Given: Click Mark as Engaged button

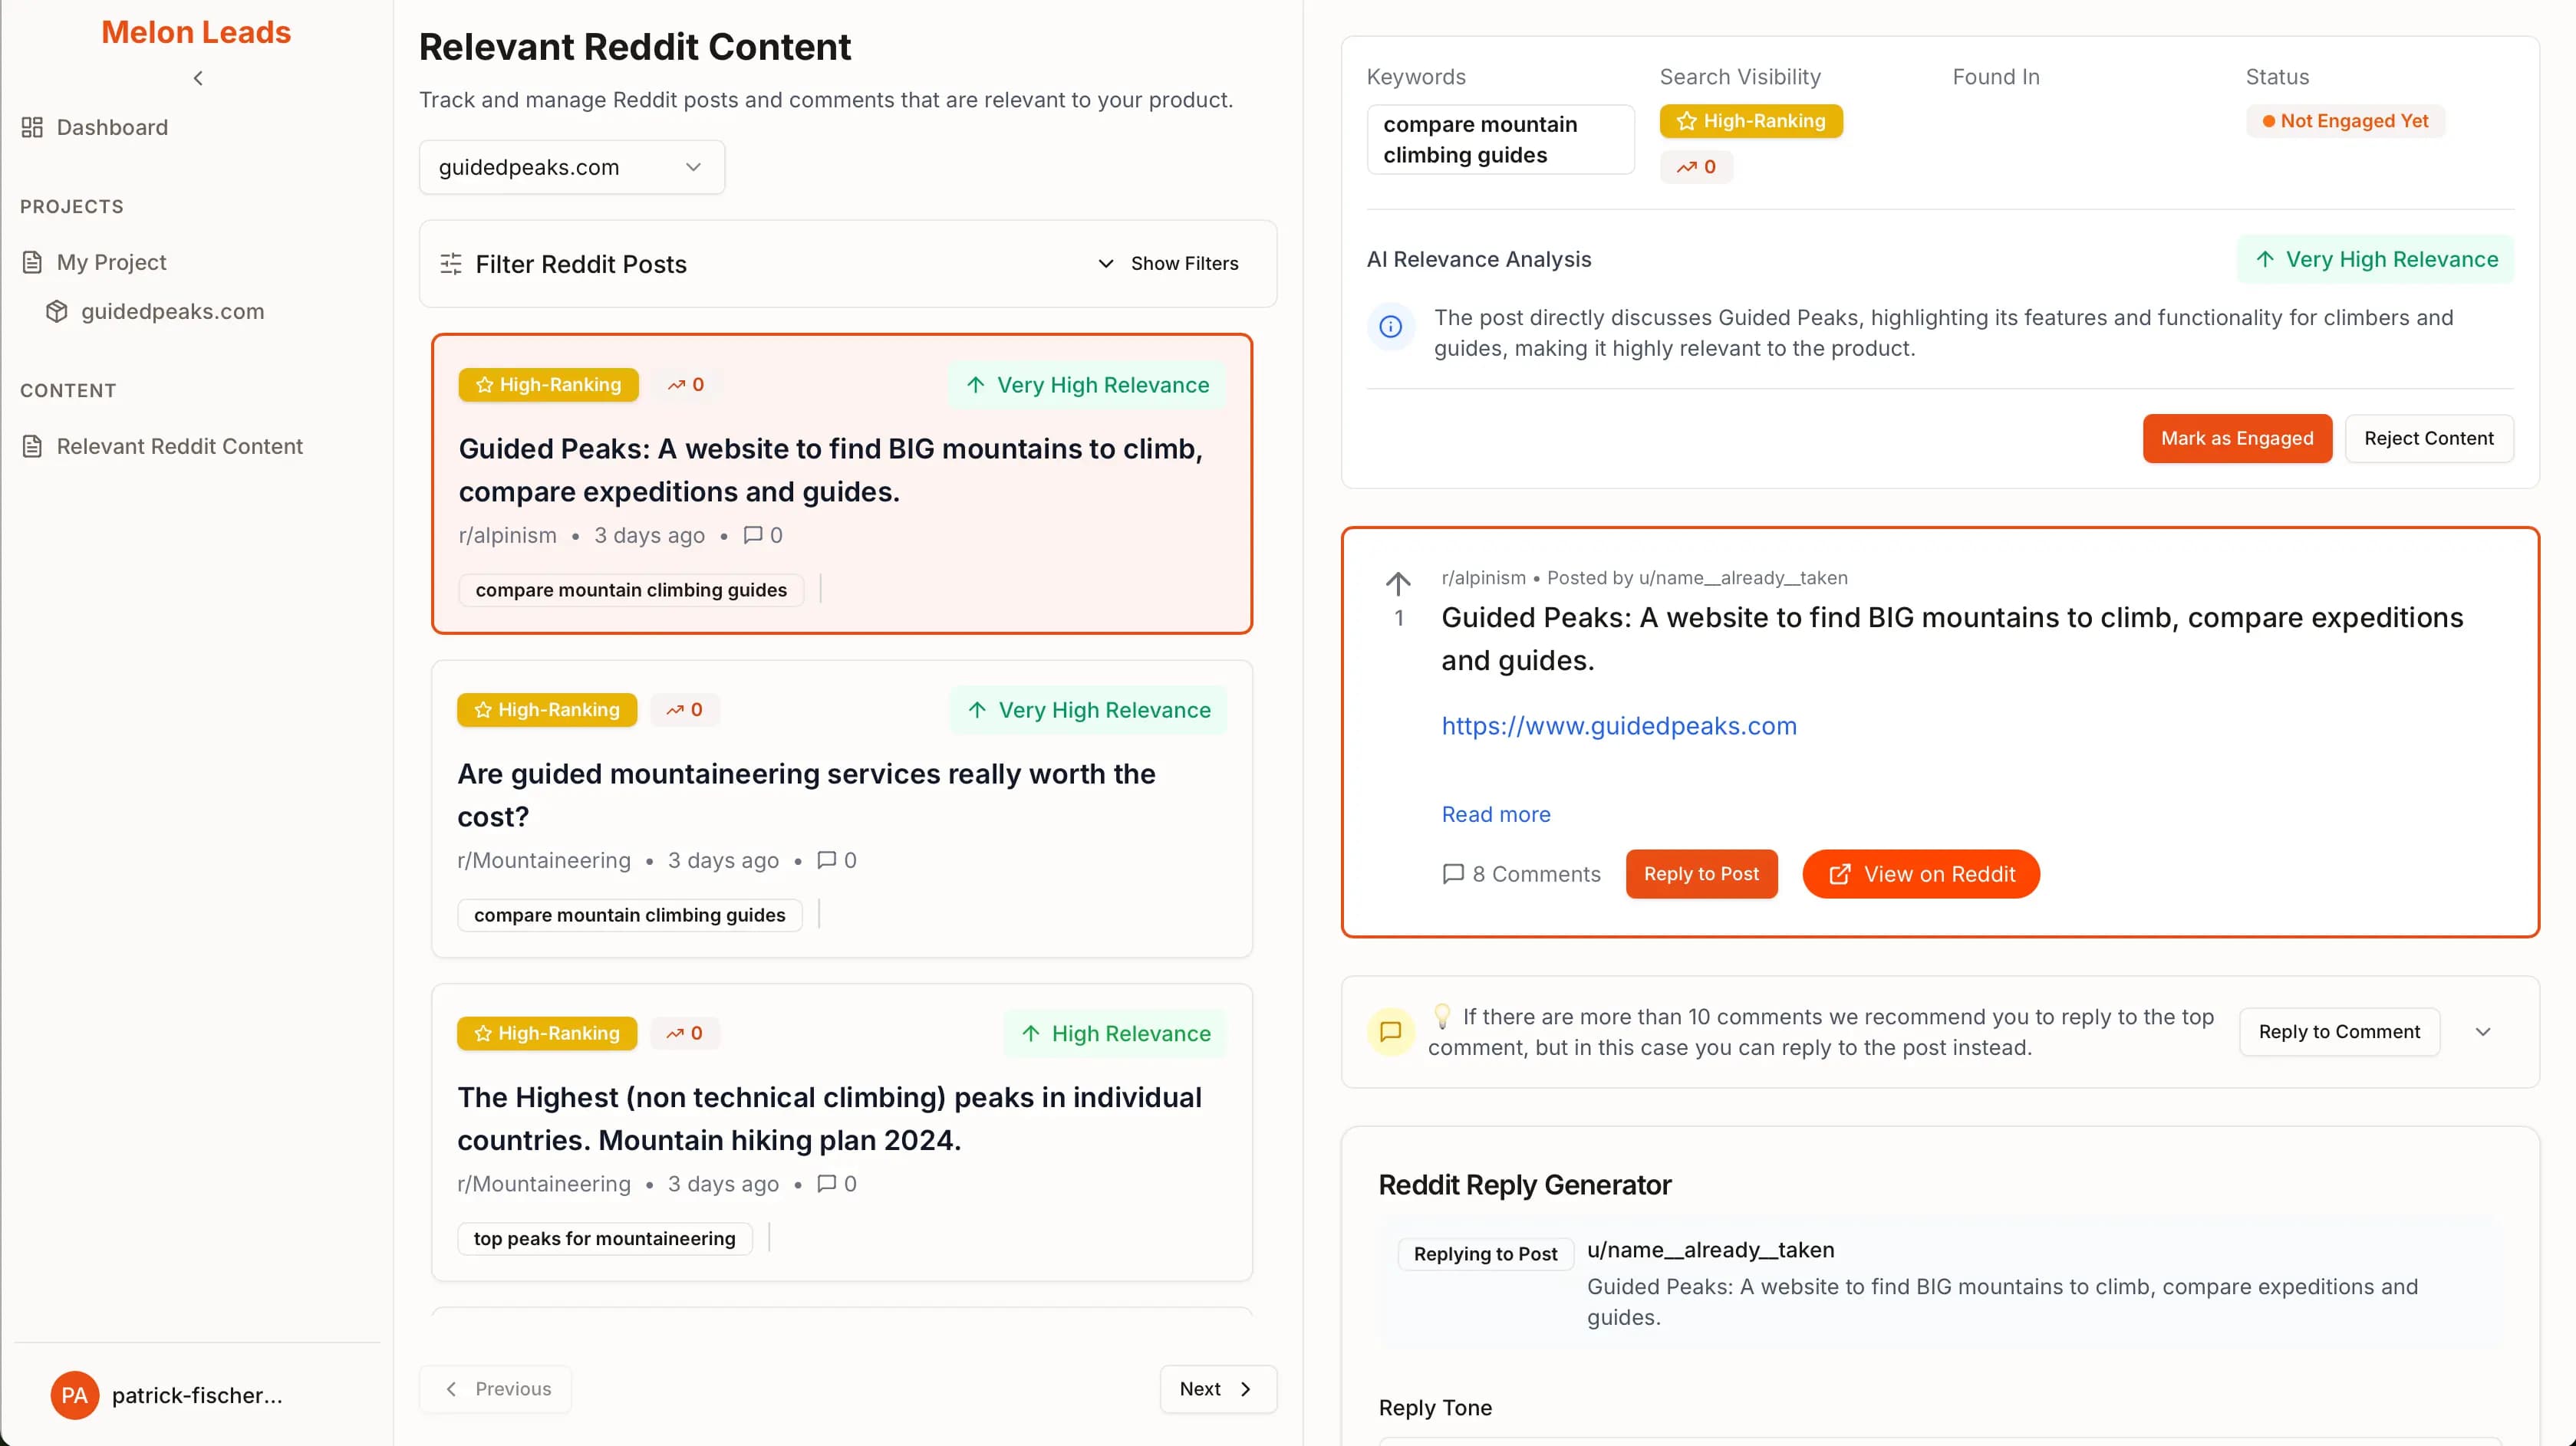Looking at the screenshot, I should [x=2236, y=438].
